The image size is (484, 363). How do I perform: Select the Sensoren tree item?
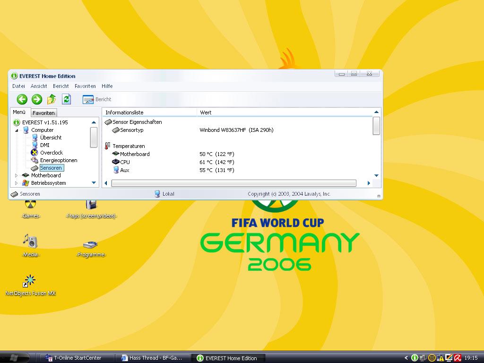[x=52, y=168]
